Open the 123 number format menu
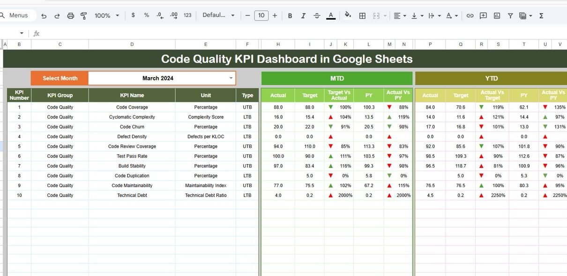 pyautogui.click(x=187, y=15)
